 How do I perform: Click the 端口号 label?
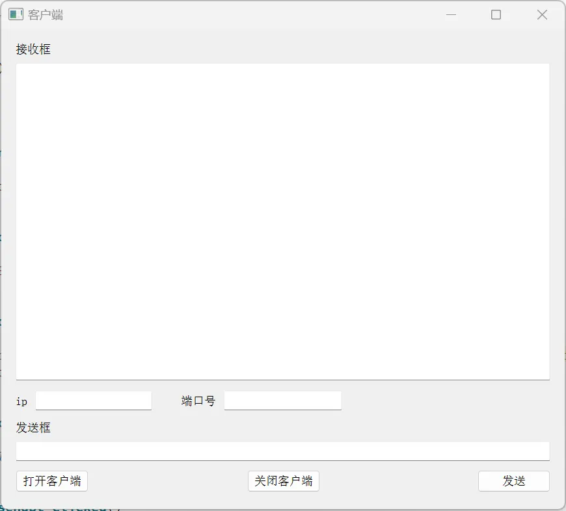[197, 400]
